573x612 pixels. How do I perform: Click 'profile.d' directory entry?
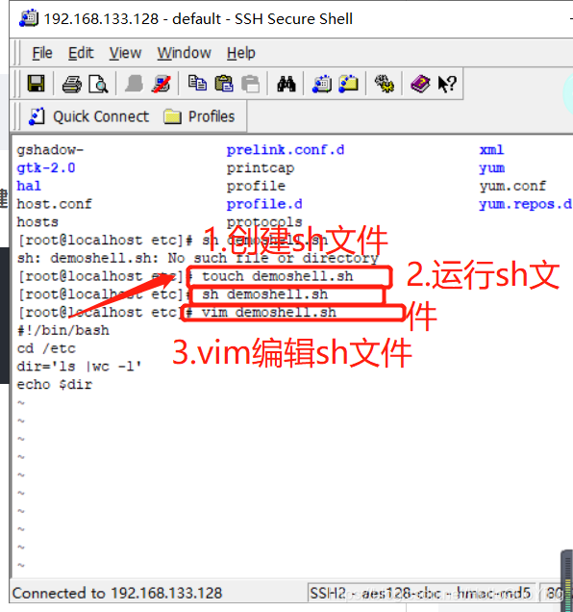point(264,204)
